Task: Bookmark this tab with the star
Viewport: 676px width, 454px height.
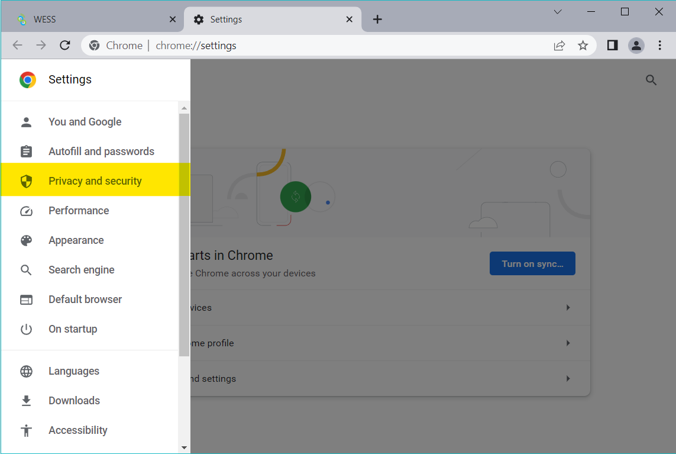Action: point(583,46)
